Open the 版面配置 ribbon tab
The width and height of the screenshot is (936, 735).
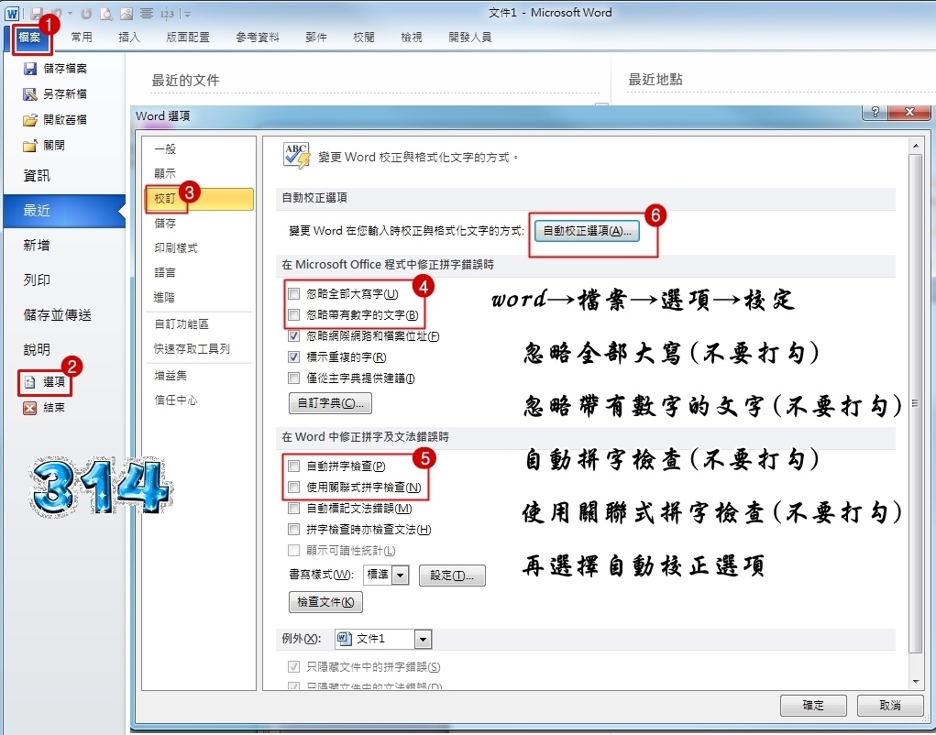click(x=188, y=38)
